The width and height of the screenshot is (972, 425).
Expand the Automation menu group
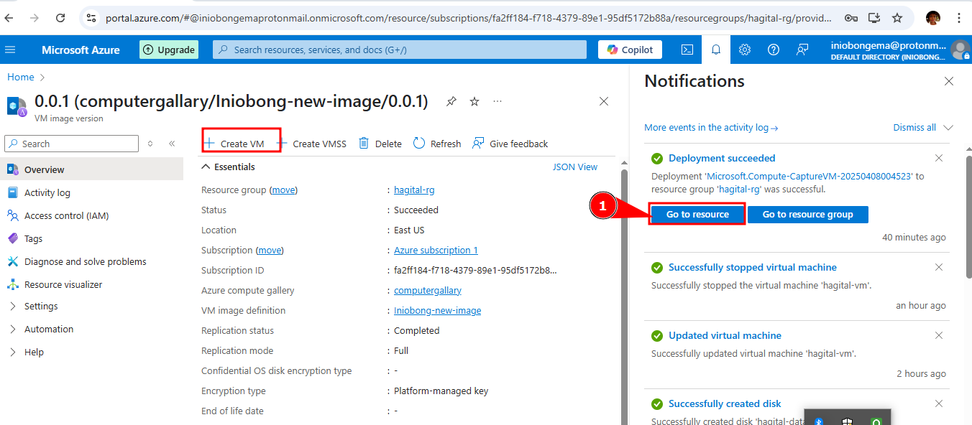click(x=13, y=330)
